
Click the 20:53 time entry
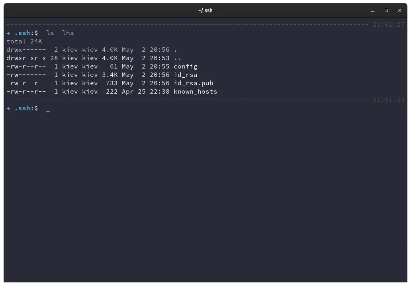(x=160, y=58)
